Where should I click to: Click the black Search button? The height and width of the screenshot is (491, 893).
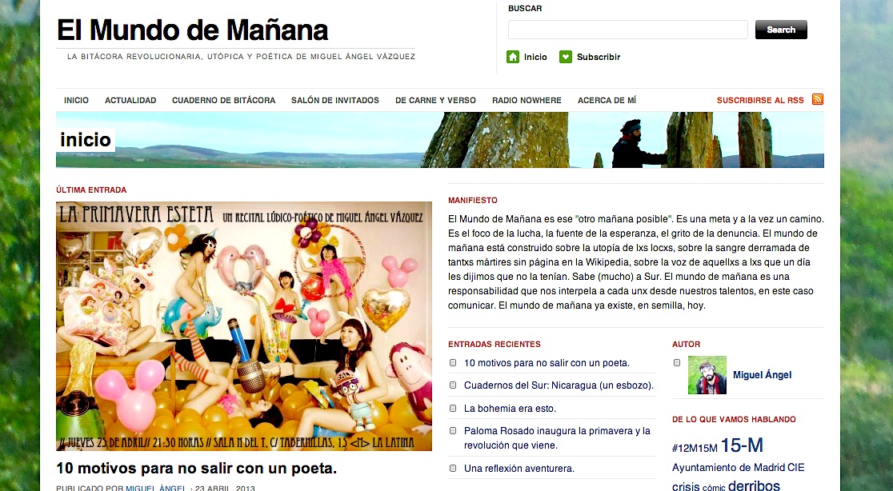(781, 30)
